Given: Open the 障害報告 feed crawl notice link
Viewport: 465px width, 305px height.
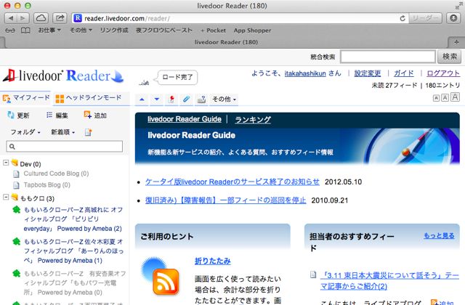Looking at the screenshot, I should [225, 200].
